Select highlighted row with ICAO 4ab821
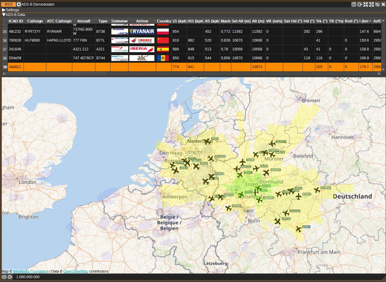This screenshot has height=282, width=386. 15,67
